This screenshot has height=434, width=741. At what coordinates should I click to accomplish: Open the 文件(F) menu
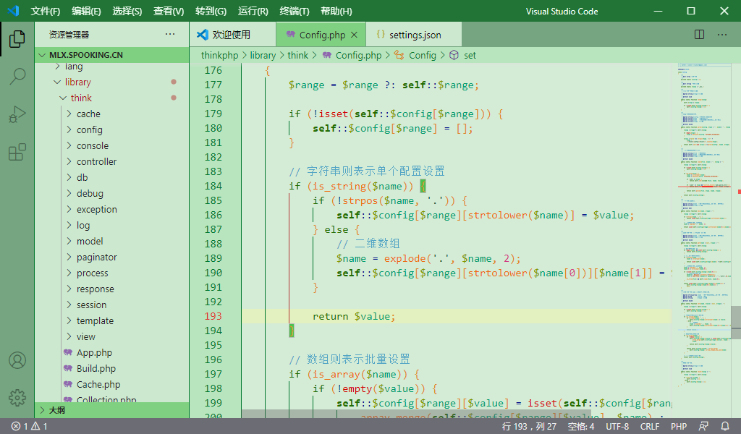coord(46,11)
